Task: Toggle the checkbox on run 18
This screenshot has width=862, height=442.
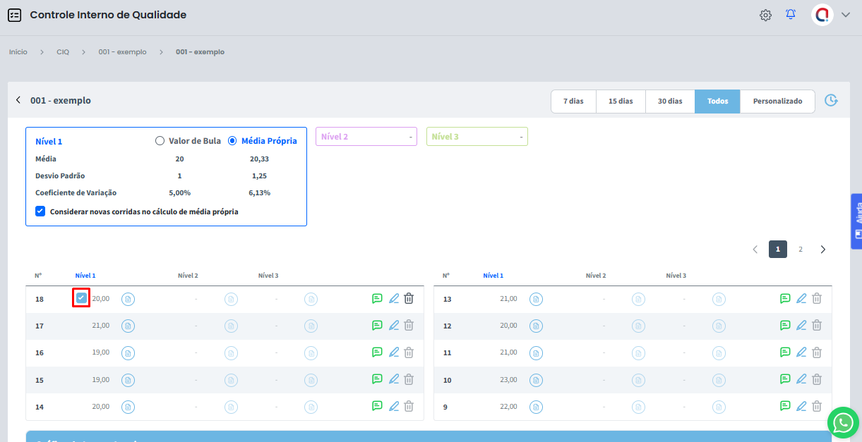Action: point(81,298)
